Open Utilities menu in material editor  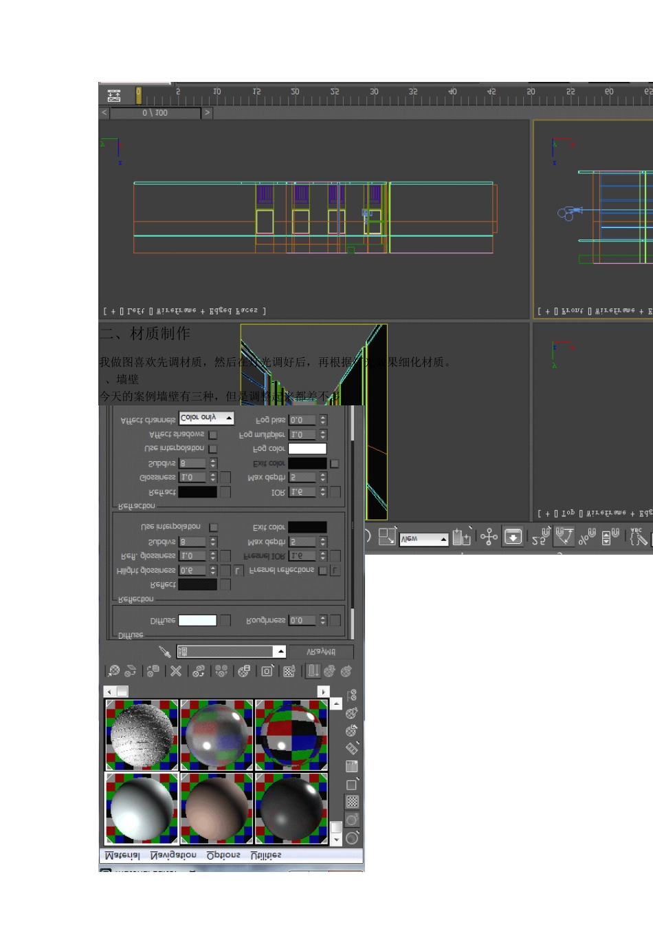(266, 855)
